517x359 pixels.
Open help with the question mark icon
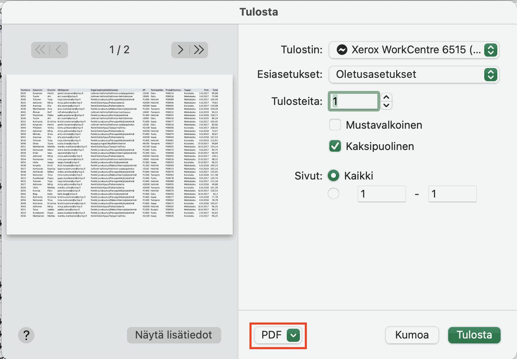(x=26, y=335)
